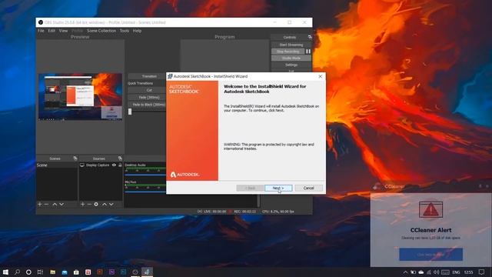Open the Tools menu in OBS

click(125, 31)
